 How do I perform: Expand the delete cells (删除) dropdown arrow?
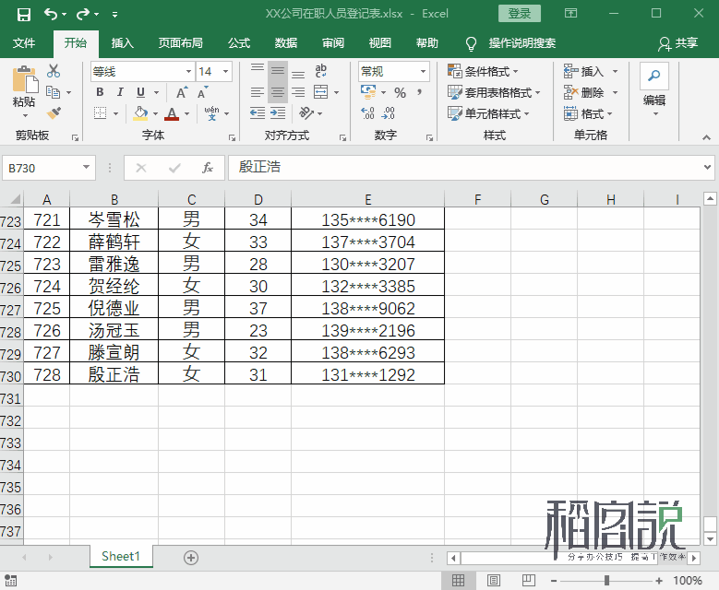coord(615,92)
